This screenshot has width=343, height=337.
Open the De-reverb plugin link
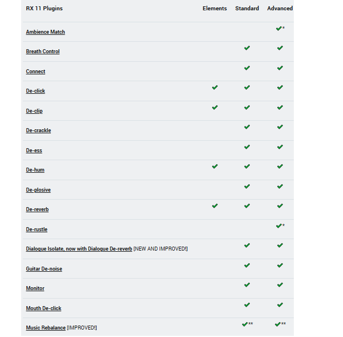[x=37, y=209]
